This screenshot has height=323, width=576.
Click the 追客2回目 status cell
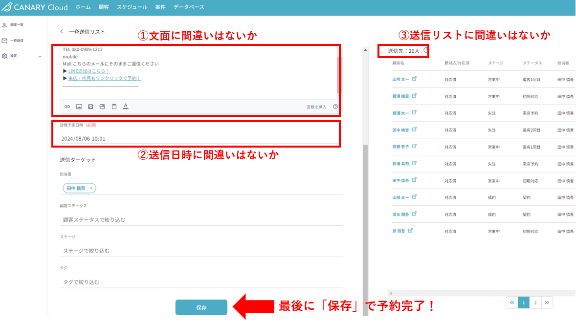click(x=531, y=130)
